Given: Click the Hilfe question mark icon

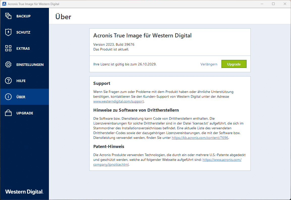Looking at the screenshot, I should (8, 81).
